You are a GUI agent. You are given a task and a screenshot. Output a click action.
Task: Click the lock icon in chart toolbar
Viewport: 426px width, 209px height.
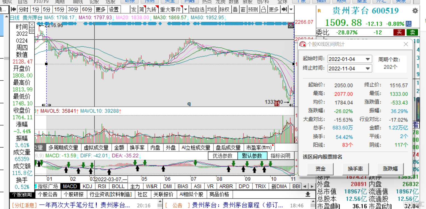(x=263, y=10)
